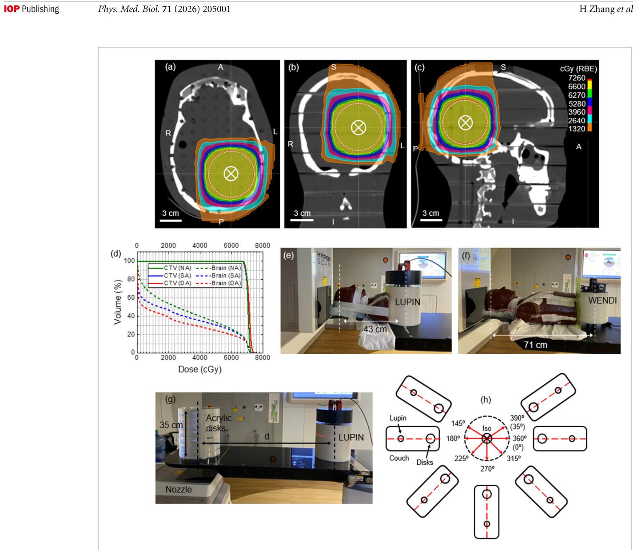Click the H Zhang et al author header
Viewport: 637px width, 550px height.
click(x=606, y=9)
